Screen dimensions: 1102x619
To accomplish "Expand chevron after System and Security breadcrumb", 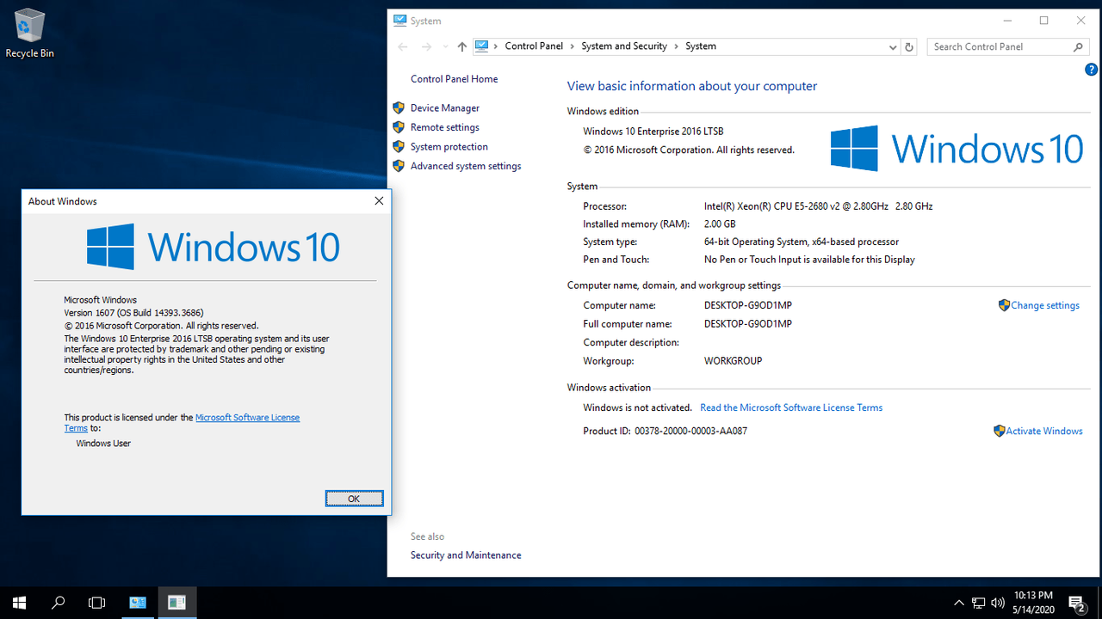I will pos(676,46).
